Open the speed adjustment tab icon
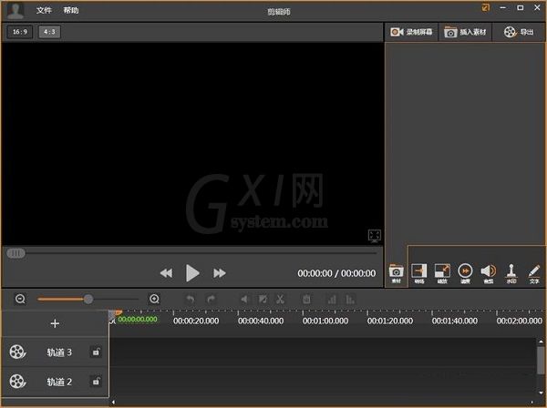The width and height of the screenshot is (547, 408). 465,273
